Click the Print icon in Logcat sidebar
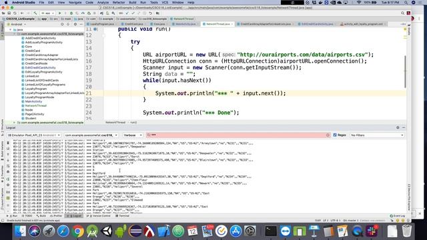Viewport: 427px width, 240px height. [8, 172]
